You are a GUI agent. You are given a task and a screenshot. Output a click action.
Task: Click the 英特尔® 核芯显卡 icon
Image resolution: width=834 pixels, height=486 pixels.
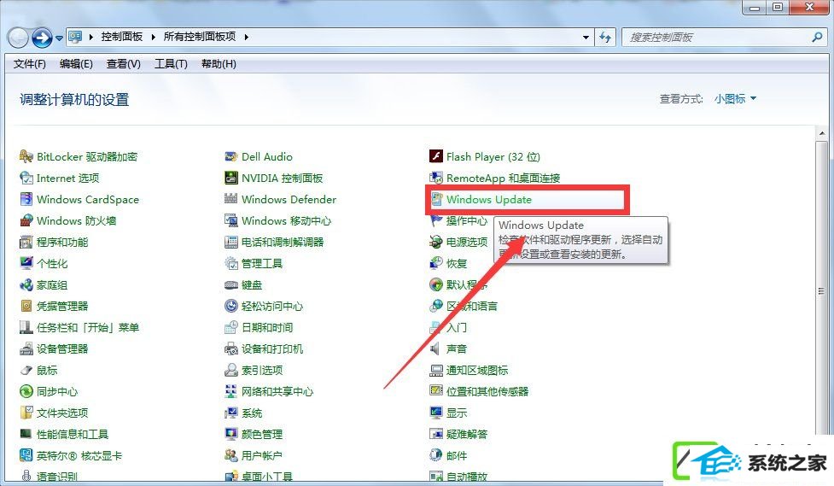26,455
